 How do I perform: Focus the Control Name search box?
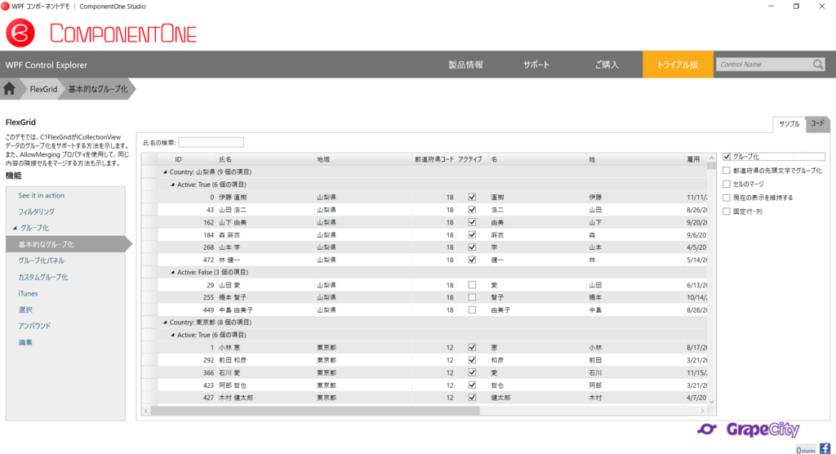click(763, 65)
